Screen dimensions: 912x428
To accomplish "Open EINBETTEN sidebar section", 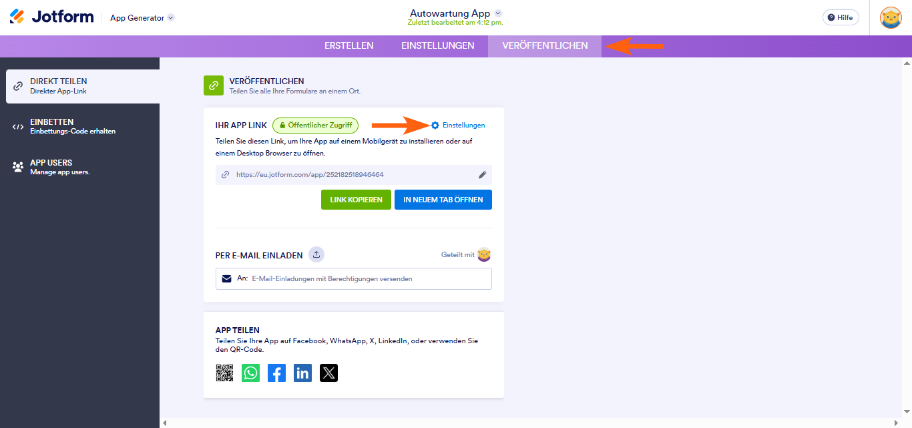I will pos(80,127).
